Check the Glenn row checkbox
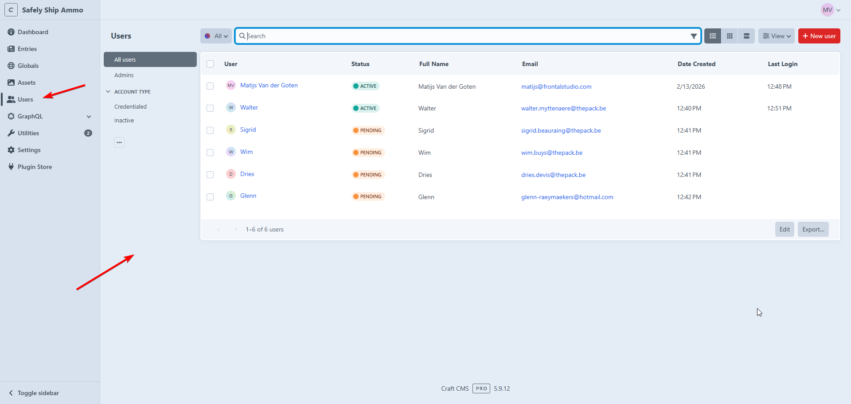Image resolution: width=851 pixels, height=404 pixels. pyautogui.click(x=210, y=197)
